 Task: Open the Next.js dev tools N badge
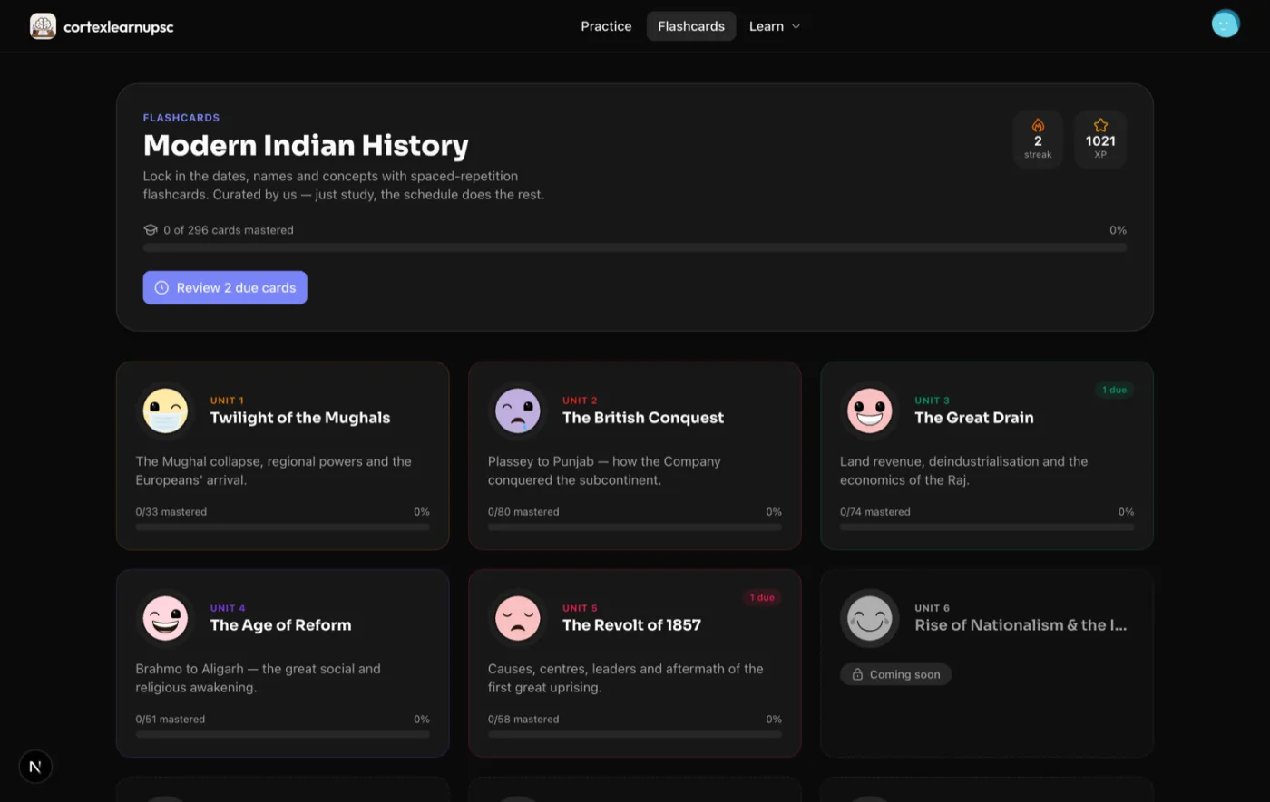tap(35, 767)
